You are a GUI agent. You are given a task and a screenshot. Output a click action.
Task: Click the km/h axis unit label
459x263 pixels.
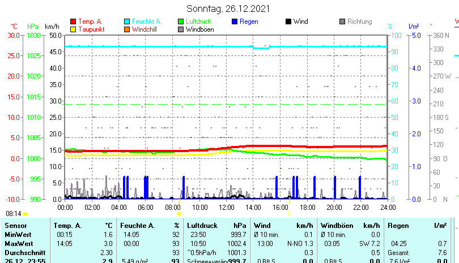[x=52, y=27]
